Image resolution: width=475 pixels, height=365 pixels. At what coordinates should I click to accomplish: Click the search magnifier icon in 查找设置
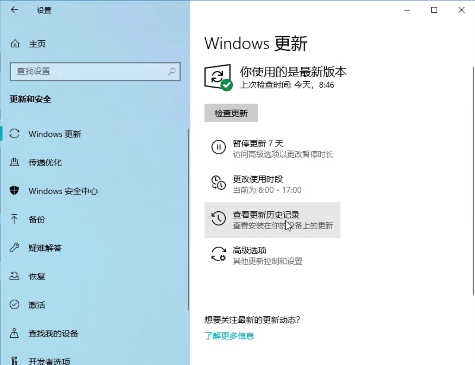(x=172, y=72)
